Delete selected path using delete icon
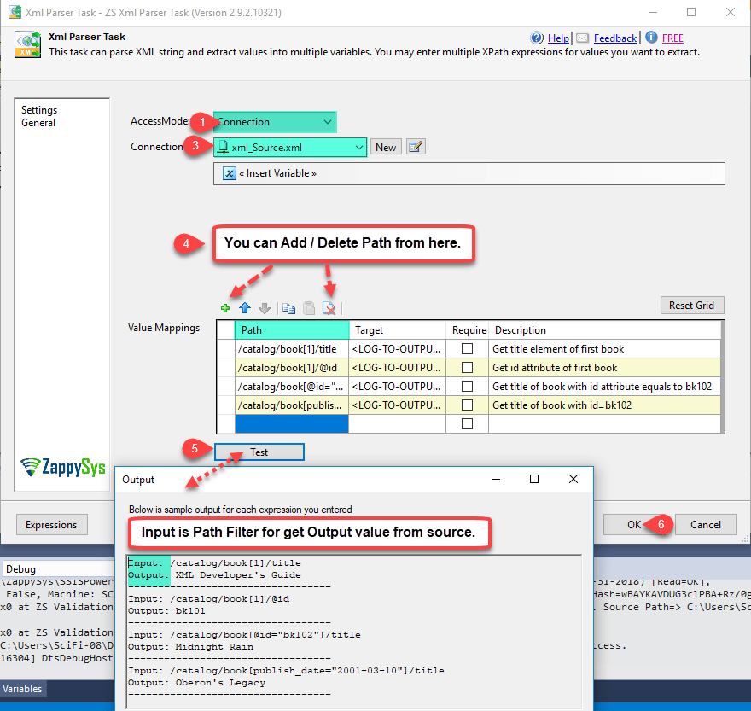751x711 pixels. tap(329, 308)
